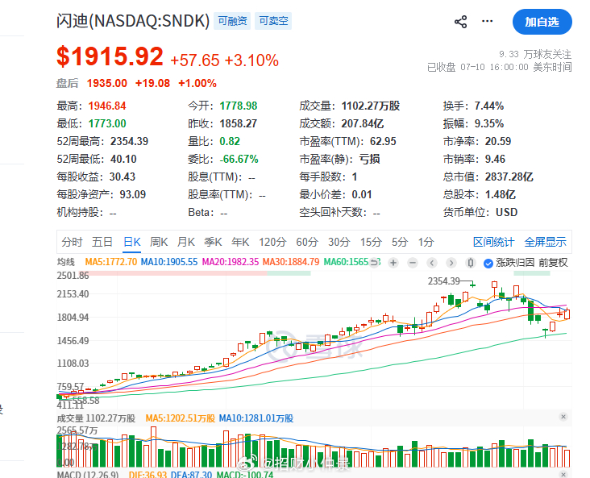Select the 季K tab
Image resolution: width=590 pixels, height=478 pixels.
(x=214, y=242)
